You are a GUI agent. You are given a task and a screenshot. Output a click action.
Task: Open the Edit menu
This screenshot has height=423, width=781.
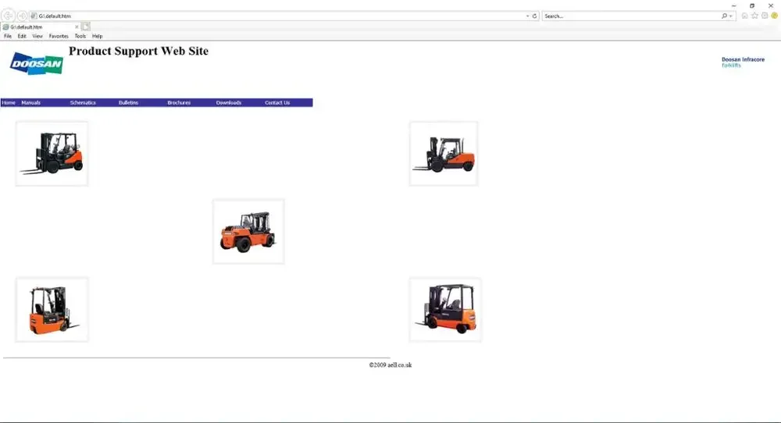(22, 37)
